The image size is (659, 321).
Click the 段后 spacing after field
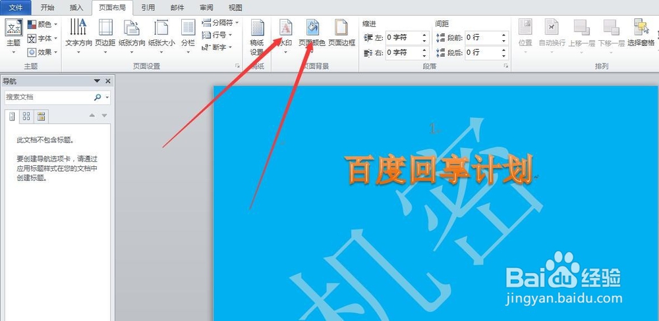click(x=482, y=53)
